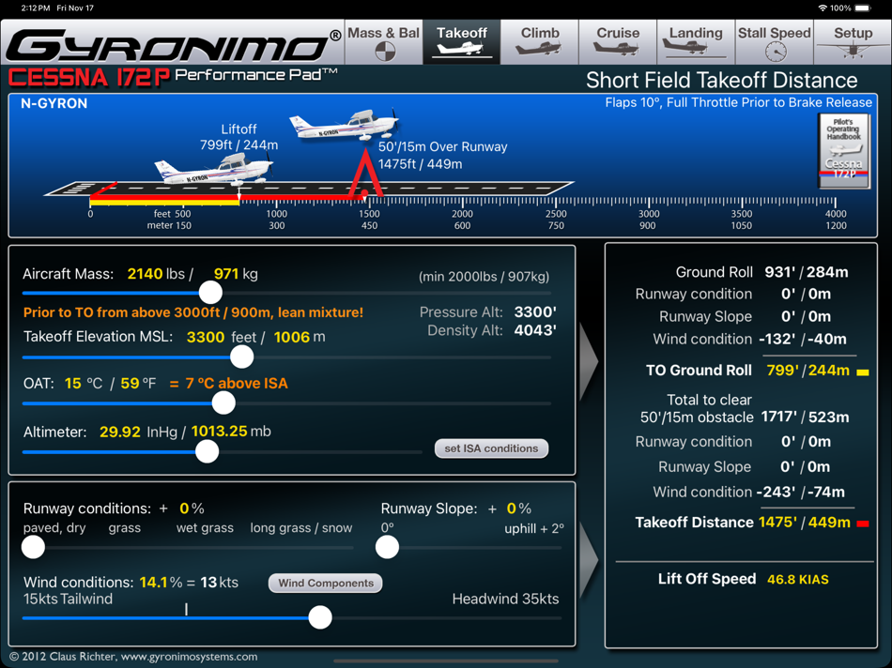The width and height of the screenshot is (892, 668).
Task: Switch to the Climb tab
Action: coord(539,42)
